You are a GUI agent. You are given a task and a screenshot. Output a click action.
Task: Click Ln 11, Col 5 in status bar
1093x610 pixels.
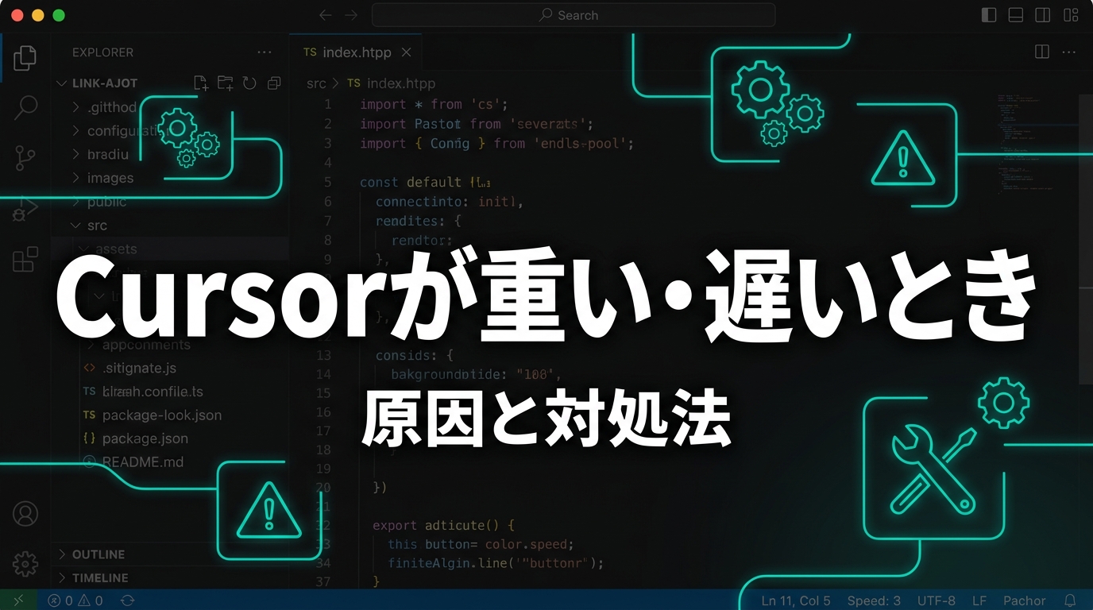click(795, 600)
